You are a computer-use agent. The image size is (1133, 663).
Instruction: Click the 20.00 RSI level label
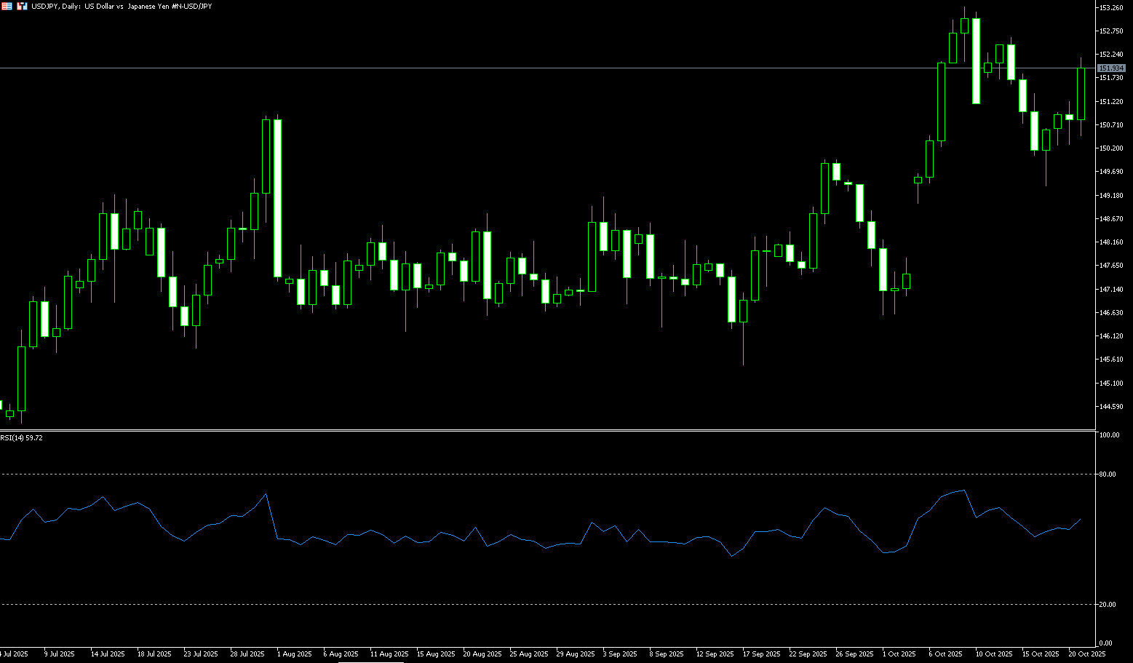1107,605
